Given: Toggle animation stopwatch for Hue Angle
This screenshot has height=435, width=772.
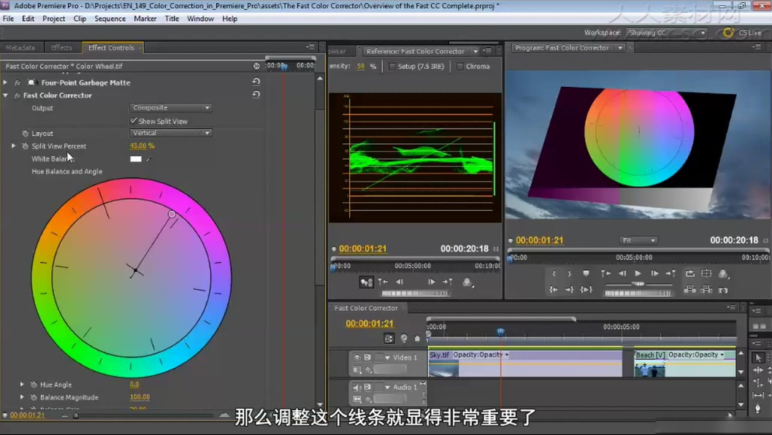Looking at the screenshot, I should coord(34,385).
